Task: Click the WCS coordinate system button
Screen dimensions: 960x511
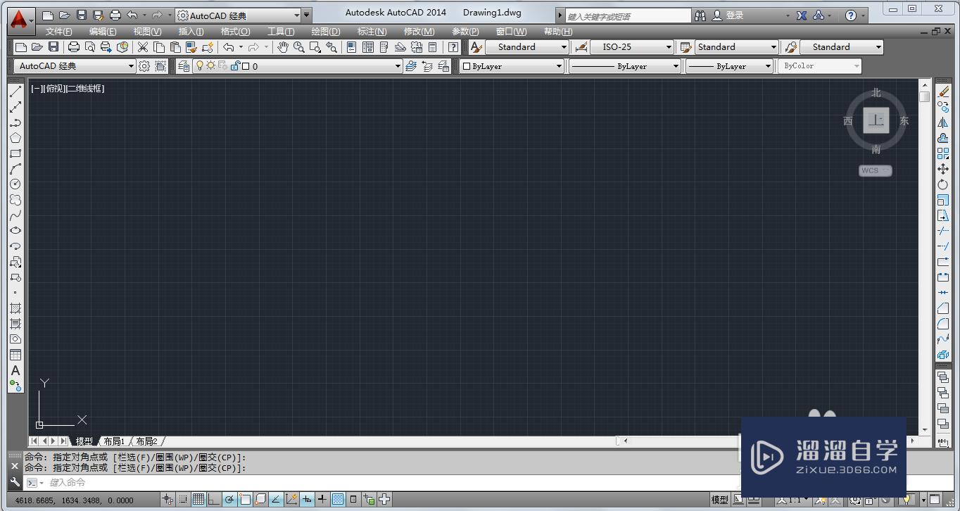Action: (875, 170)
